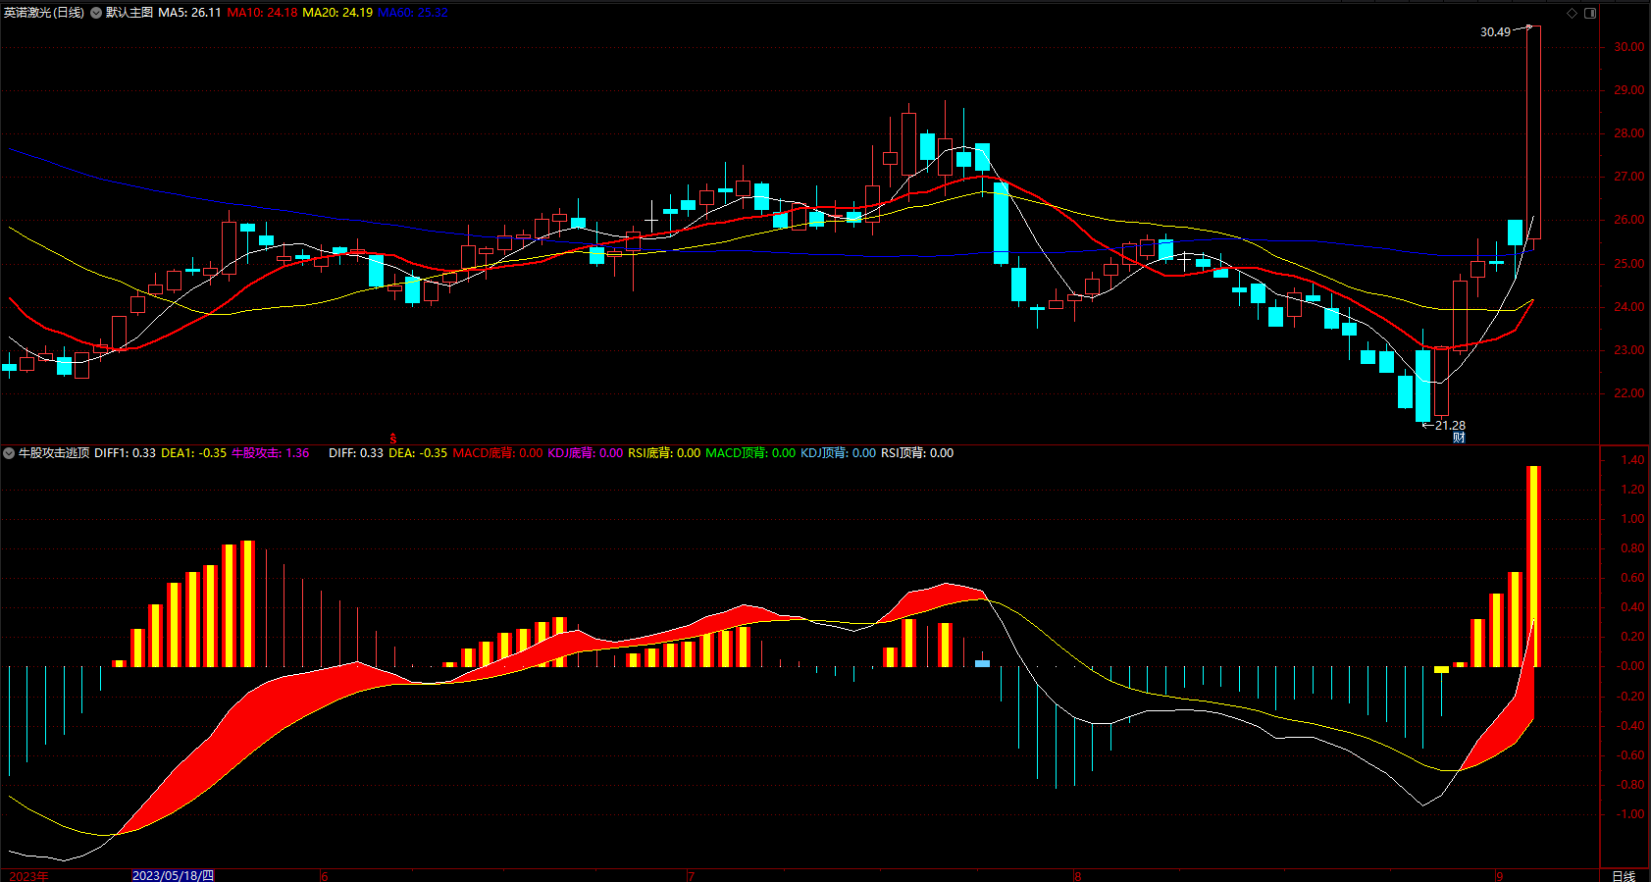1651x882 pixels.
Task: Click the MA60: 25.32 label
Action: [x=412, y=13]
